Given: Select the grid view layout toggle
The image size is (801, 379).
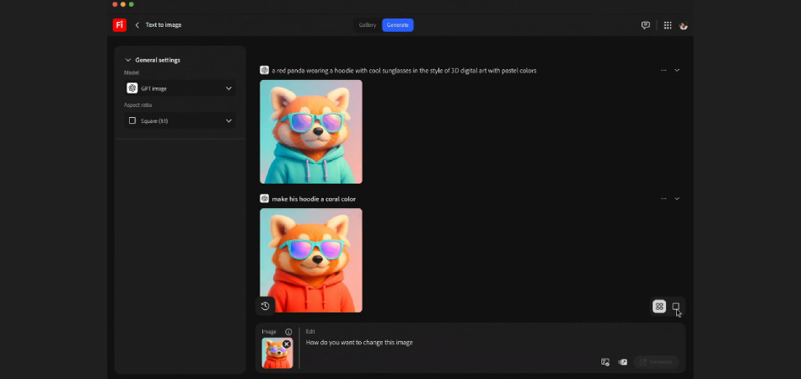Looking at the screenshot, I should tap(659, 307).
